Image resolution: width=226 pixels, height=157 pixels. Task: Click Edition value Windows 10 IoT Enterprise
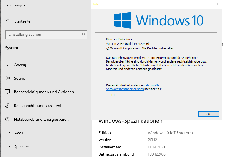[x=171, y=133]
